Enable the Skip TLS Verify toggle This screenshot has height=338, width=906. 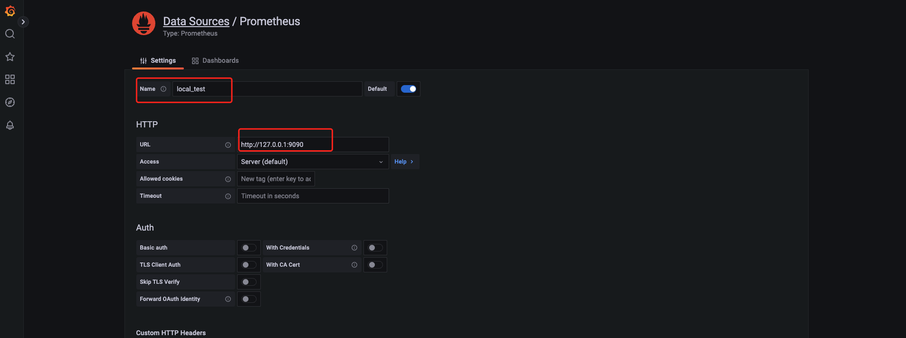[249, 282]
